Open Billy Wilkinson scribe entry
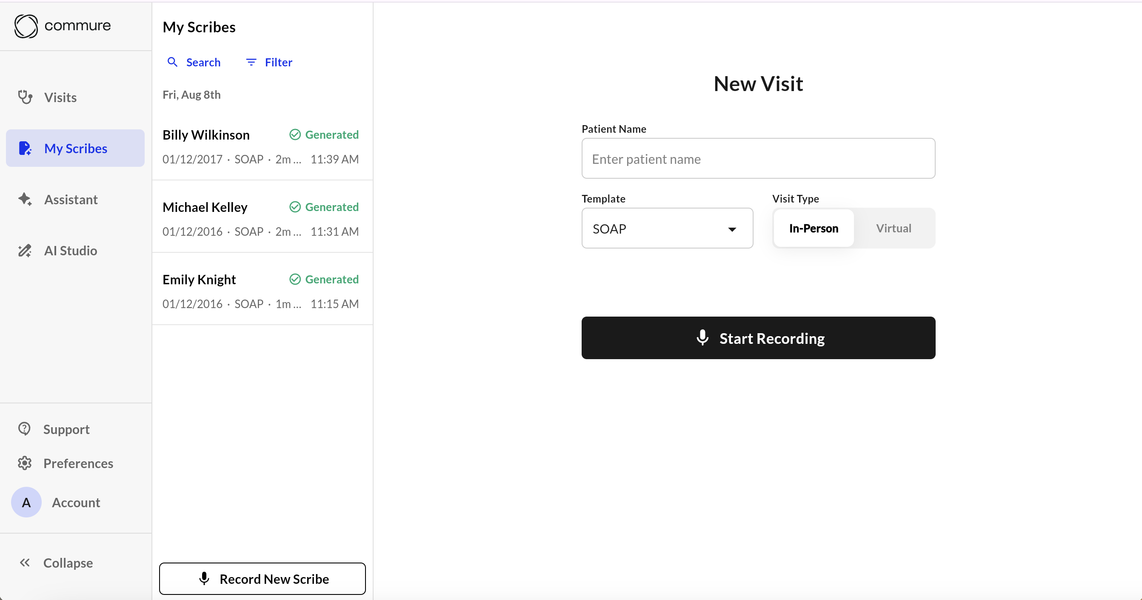The image size is (1142, 600). coord(262,146)
